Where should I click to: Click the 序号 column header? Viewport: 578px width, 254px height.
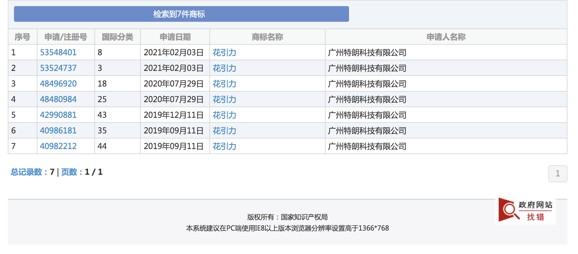(x=23, y=37)
